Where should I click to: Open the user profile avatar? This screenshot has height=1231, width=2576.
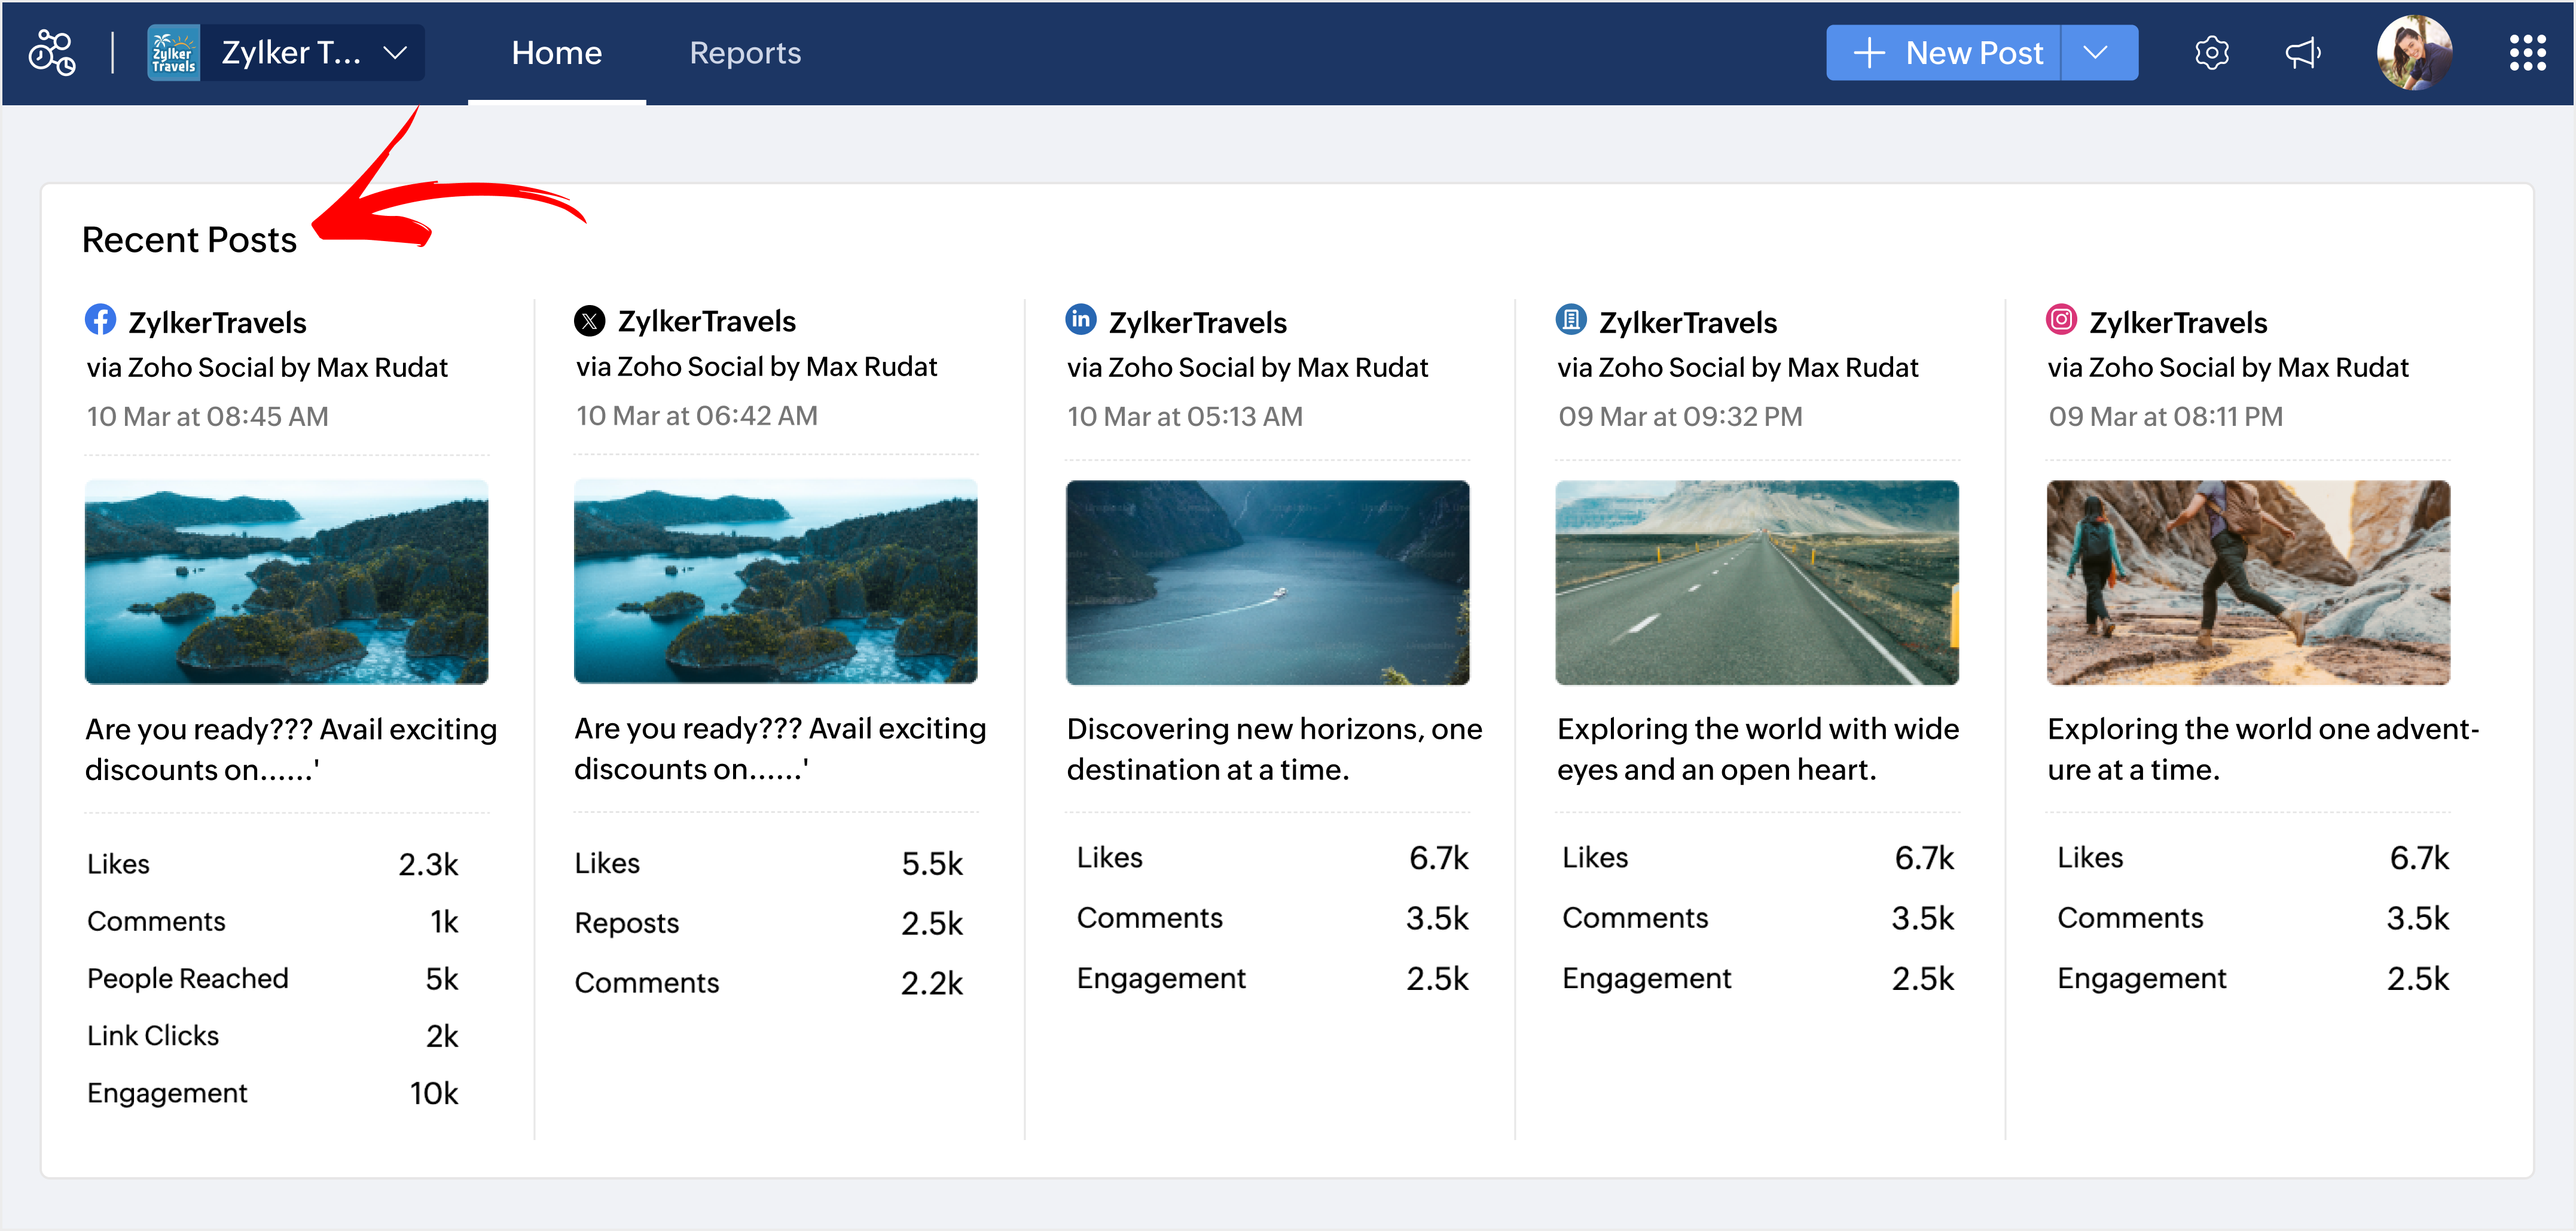coord(2413,53)
